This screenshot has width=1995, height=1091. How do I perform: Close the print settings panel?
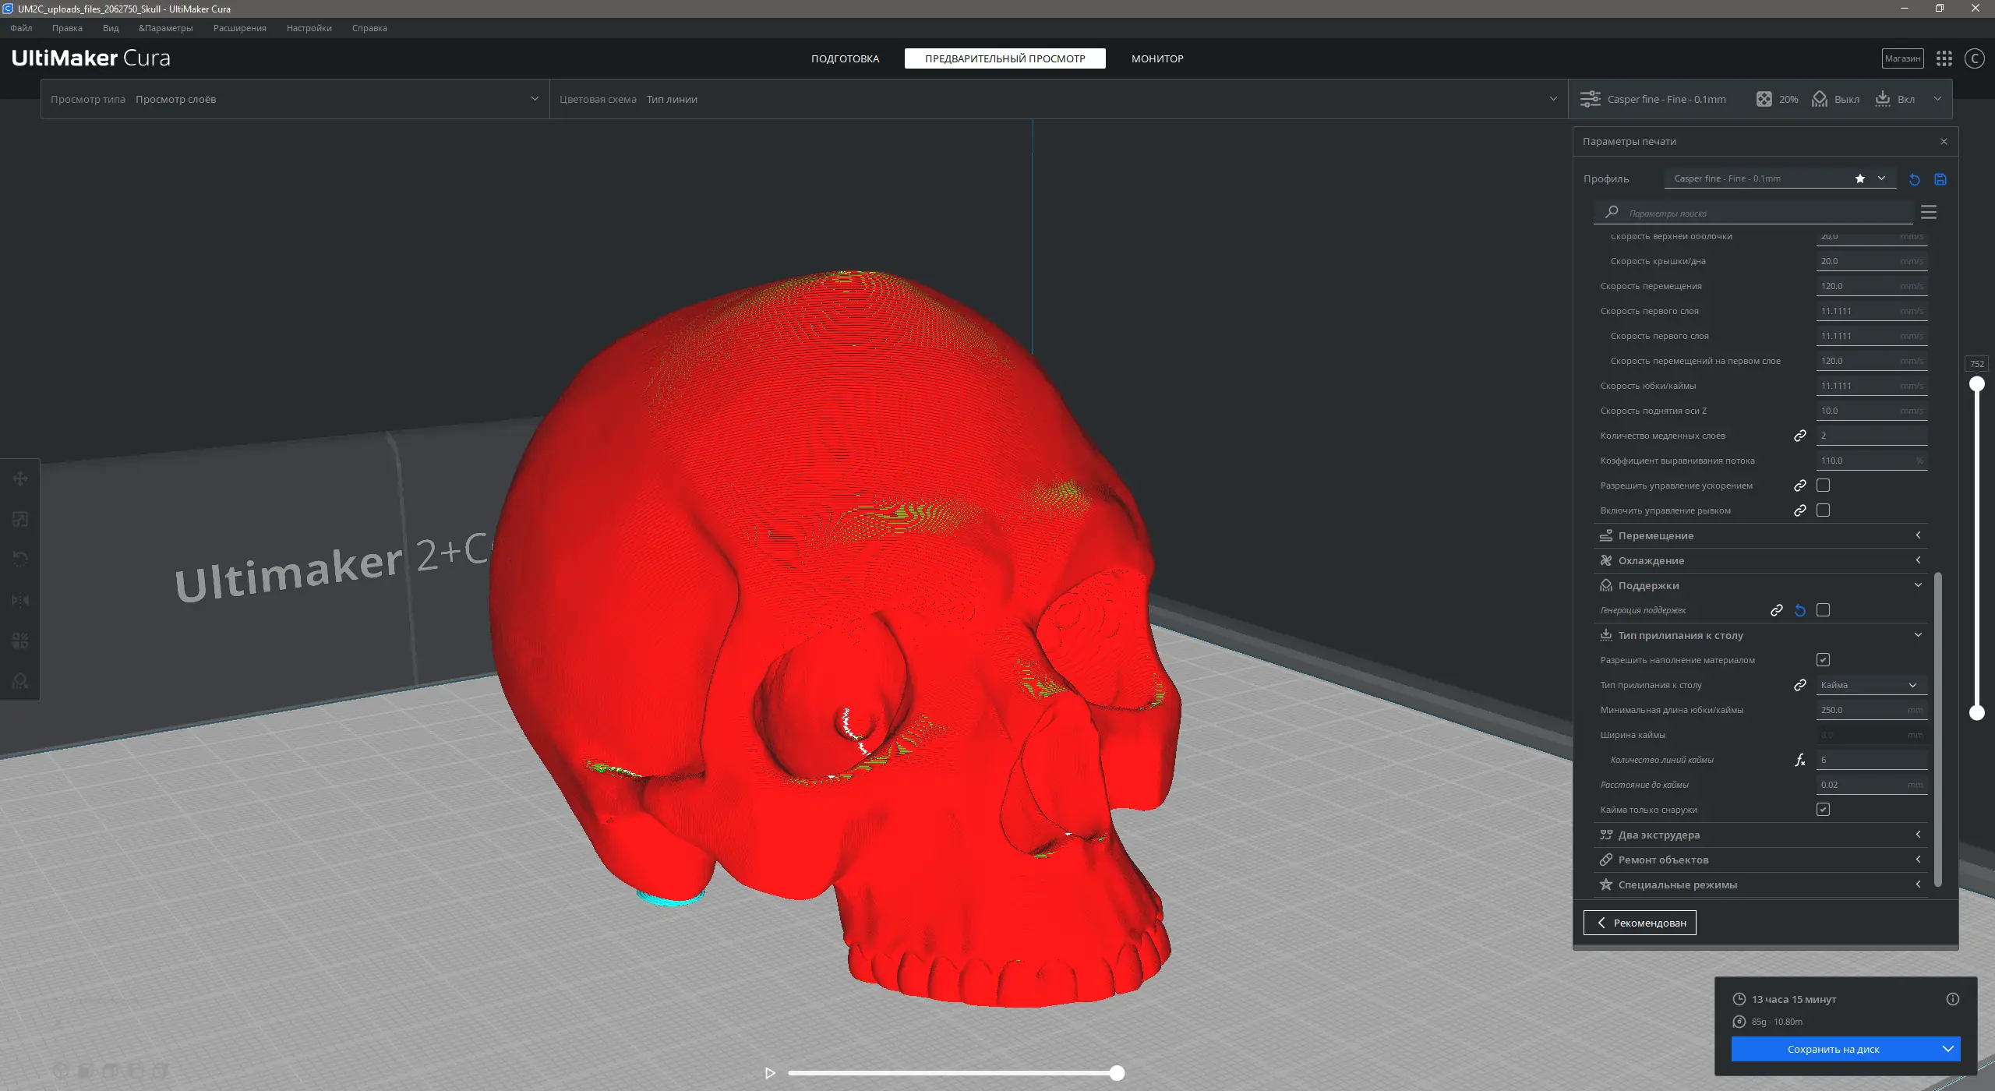(1944, 141)
